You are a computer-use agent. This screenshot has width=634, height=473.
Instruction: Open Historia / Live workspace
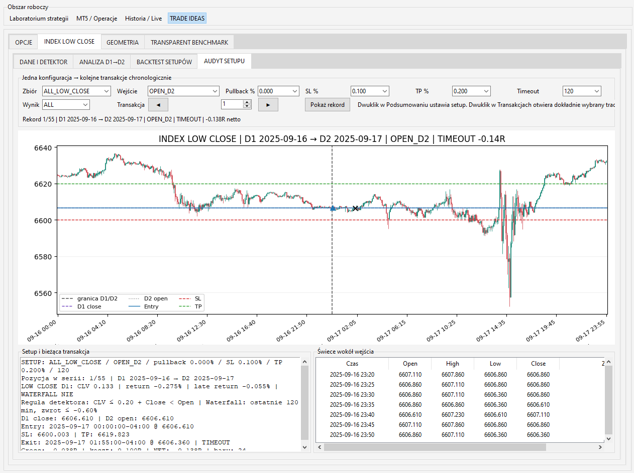144,19
